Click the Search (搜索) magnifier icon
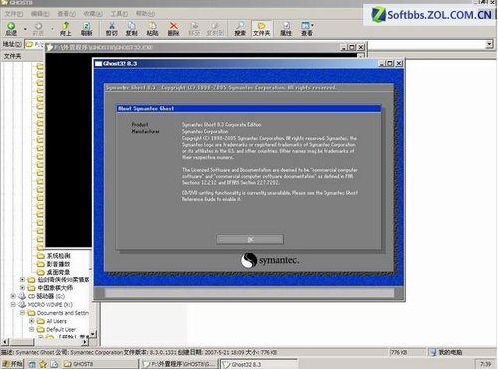Viewport: 498px width, 369px height. tap(240, 29)
